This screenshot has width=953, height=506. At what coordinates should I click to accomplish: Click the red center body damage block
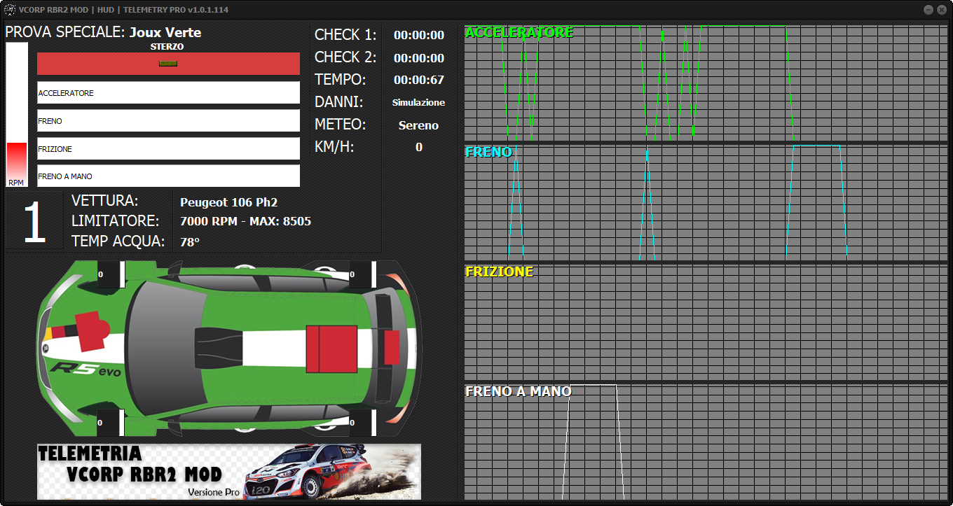coord(331,349)
